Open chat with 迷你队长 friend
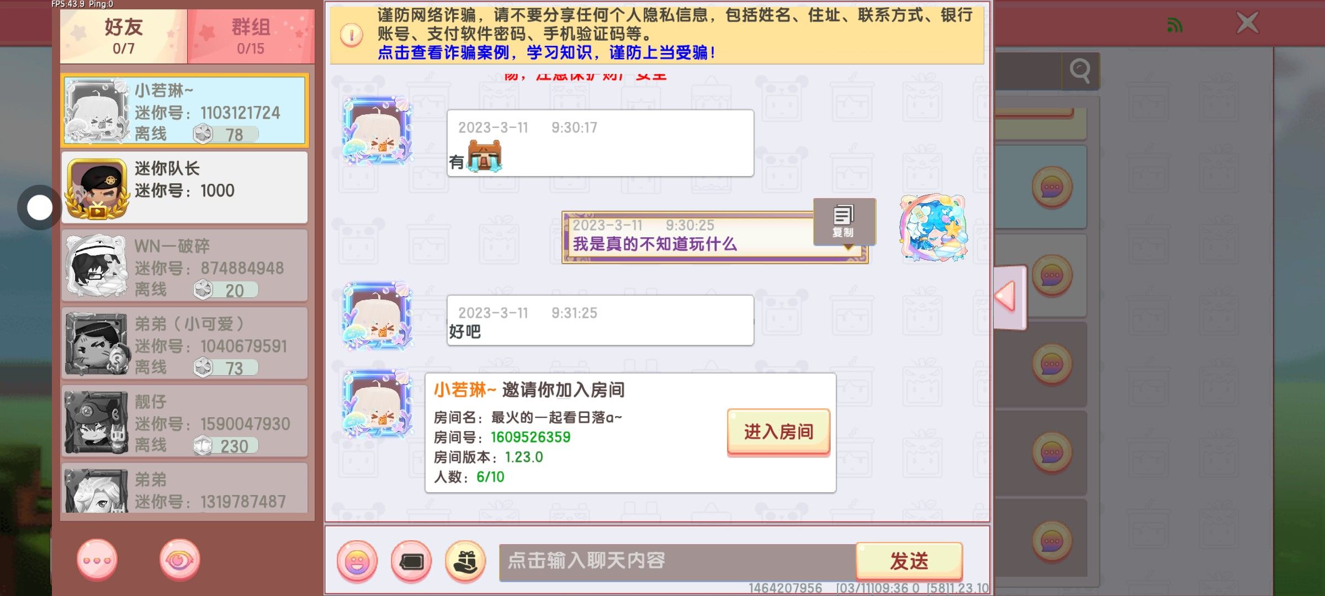1325x596 pixels. (184, 187)
